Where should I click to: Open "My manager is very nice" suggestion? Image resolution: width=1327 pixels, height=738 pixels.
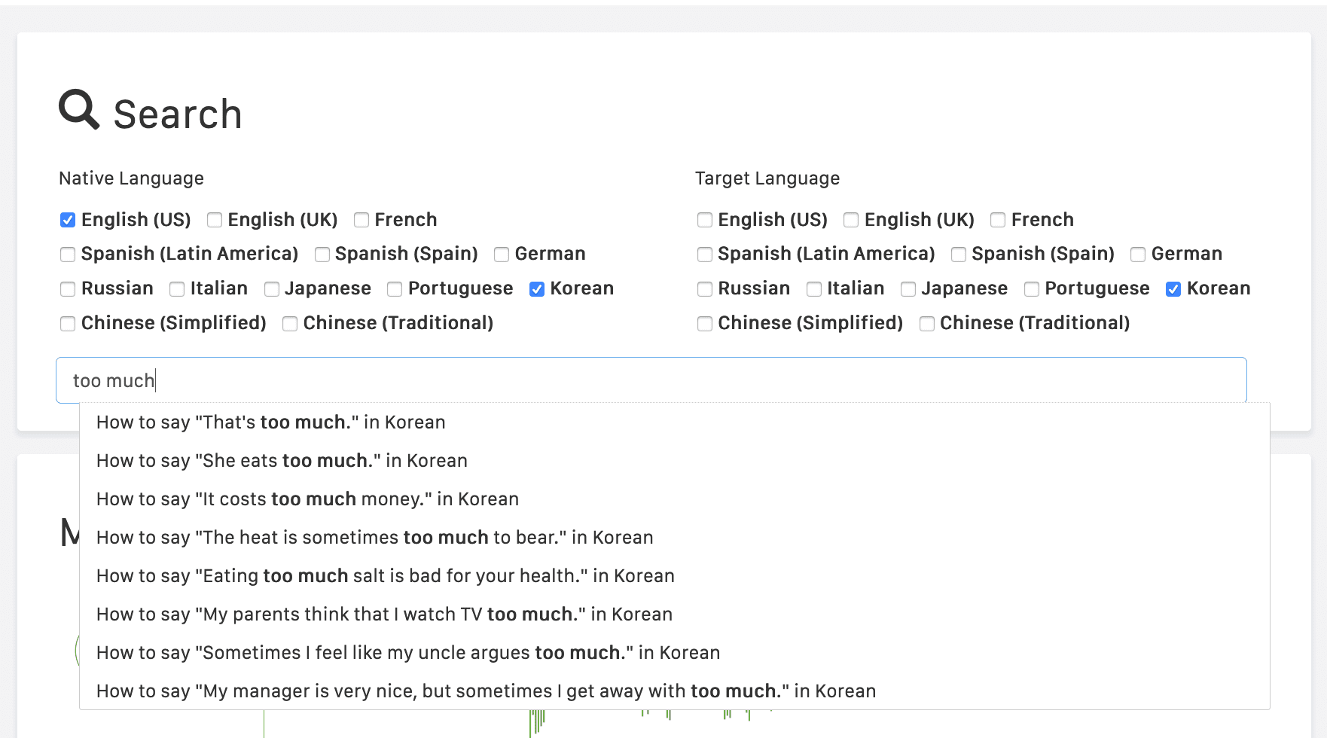[674, 691]
